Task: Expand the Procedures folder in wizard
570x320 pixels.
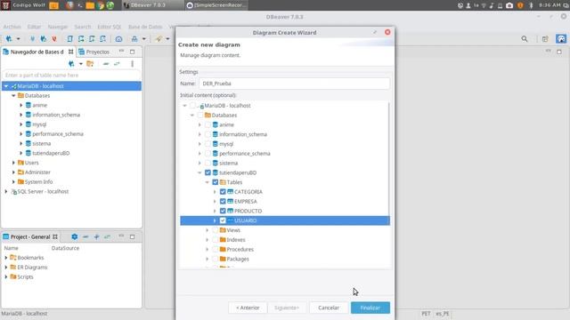Action: [208, 249]
